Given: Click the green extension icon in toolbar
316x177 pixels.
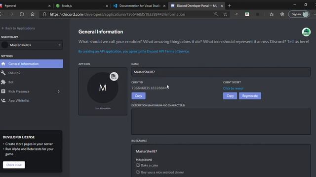Looking at the screenshot, I should pyautogui.click(x=247, y=14).
